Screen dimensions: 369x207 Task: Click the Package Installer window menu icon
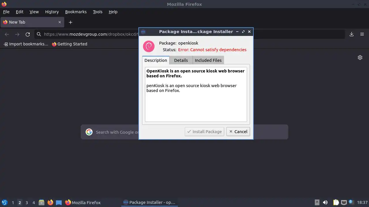[143, 32]
